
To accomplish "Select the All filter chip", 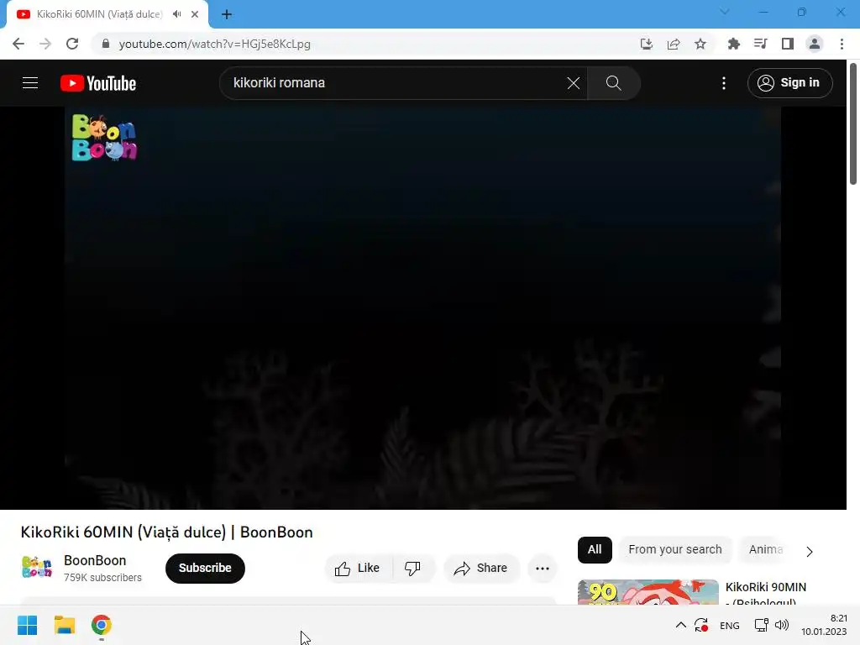I will coord(595,549).
